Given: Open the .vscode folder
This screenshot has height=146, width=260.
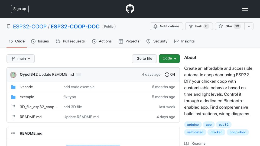Looking at the screenshot, I should pyautogui.click(x=26, y=87).
